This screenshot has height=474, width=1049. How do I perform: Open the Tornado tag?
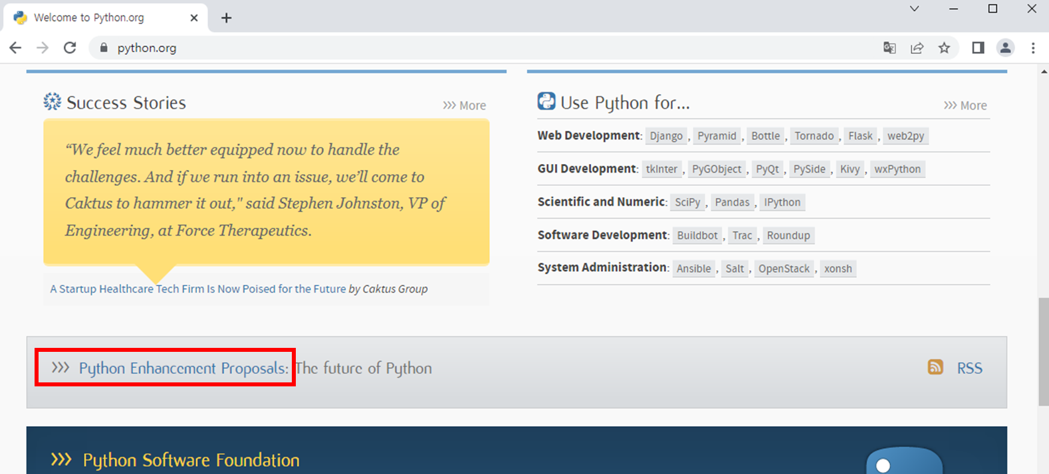[x=814, y=136]
